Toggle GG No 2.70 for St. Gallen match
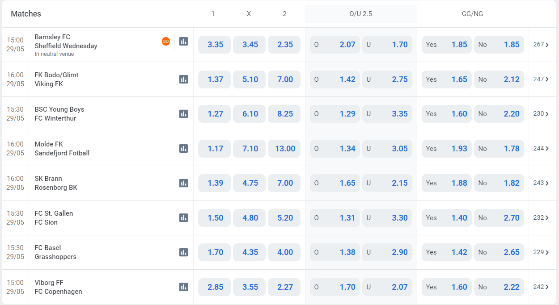 [x=499, y=218]
